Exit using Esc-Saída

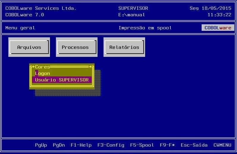[194, 145]
